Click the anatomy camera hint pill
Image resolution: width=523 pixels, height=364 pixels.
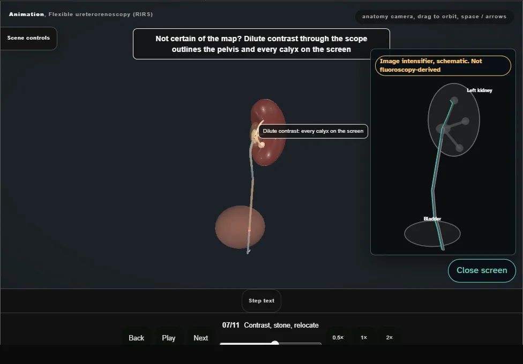pos(434,17)
